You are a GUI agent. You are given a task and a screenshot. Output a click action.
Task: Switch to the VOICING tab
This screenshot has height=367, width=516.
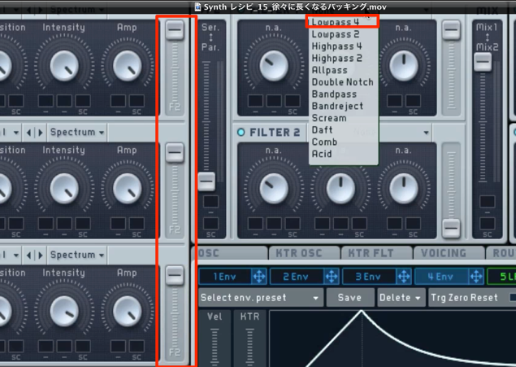tap(449, 253)
